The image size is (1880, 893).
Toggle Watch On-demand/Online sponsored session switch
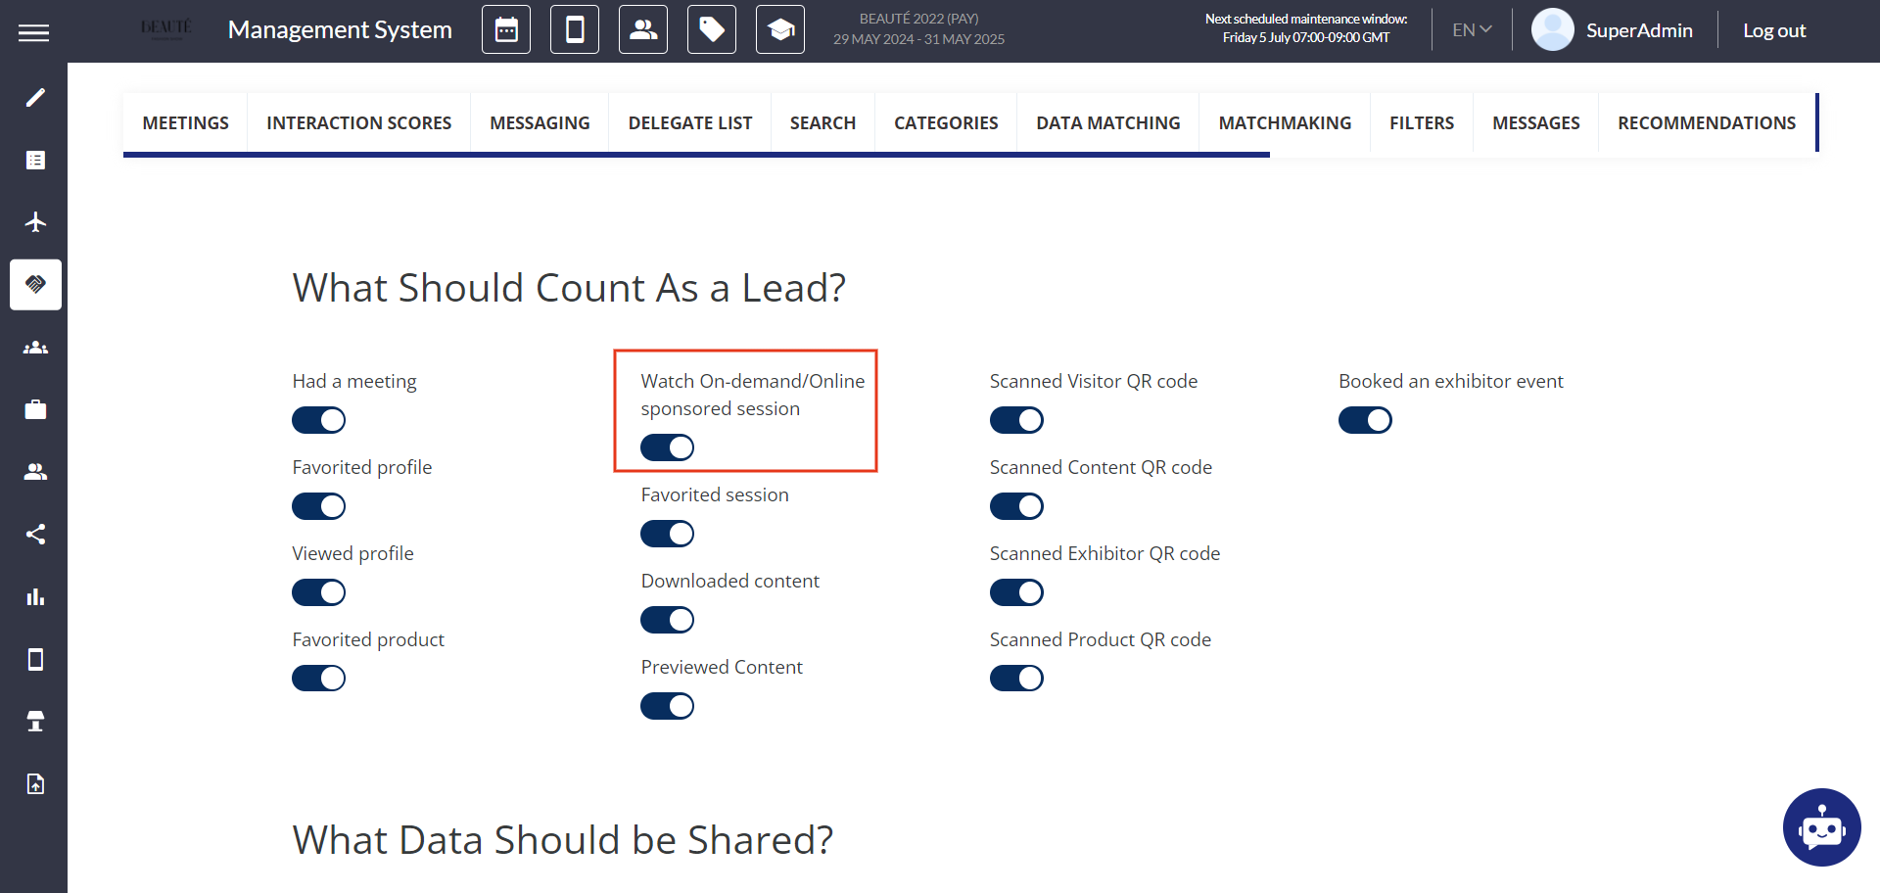tap(668, 447)
